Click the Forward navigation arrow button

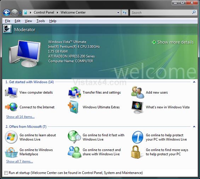pyautogui.click(x=15, y=13)
